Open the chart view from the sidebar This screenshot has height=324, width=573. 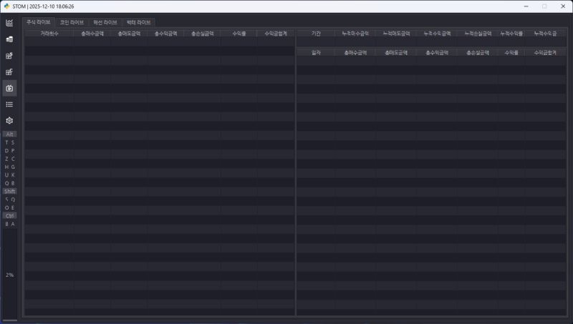coord(9,22)
